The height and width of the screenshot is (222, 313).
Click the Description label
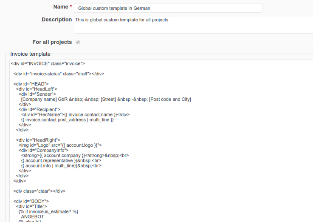(56, 20)
